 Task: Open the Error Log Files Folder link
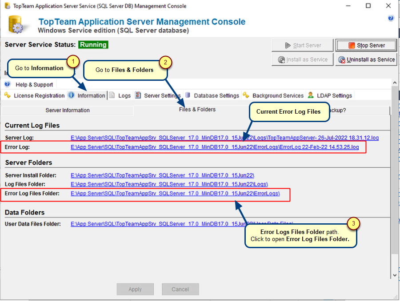click(175, 194)
